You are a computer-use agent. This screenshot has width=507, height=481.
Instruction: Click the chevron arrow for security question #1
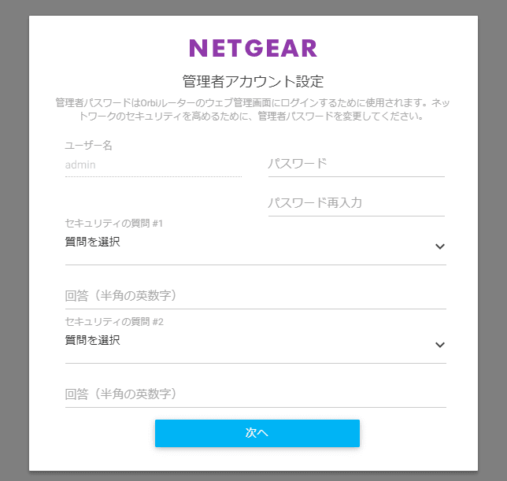coord(439,246)
